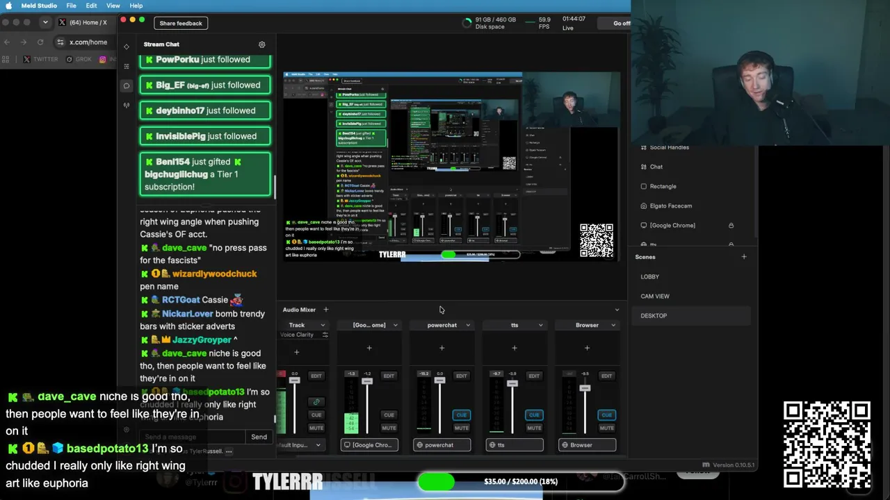Add effect to [Goo... ome] channel plus
Viewport: 890px width, 500px height.
click(x=369, y=348)
